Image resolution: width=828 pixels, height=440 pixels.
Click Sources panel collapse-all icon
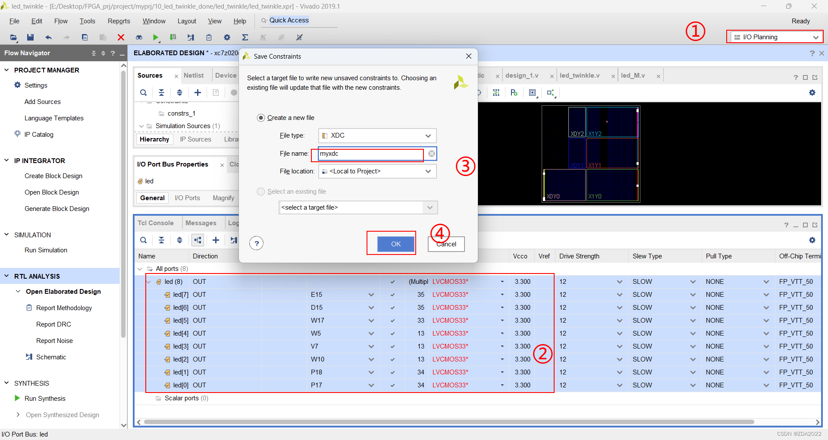pos(161,93)
